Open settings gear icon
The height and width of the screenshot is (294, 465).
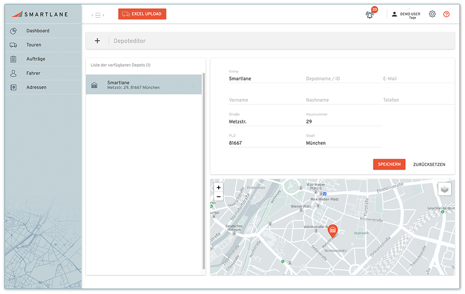point(432,14)
